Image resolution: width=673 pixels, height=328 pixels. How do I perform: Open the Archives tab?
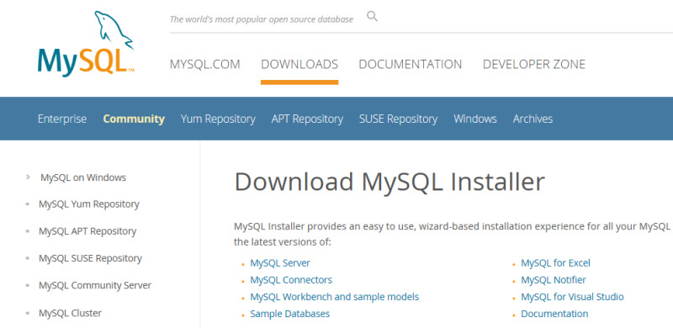point(533,119)
